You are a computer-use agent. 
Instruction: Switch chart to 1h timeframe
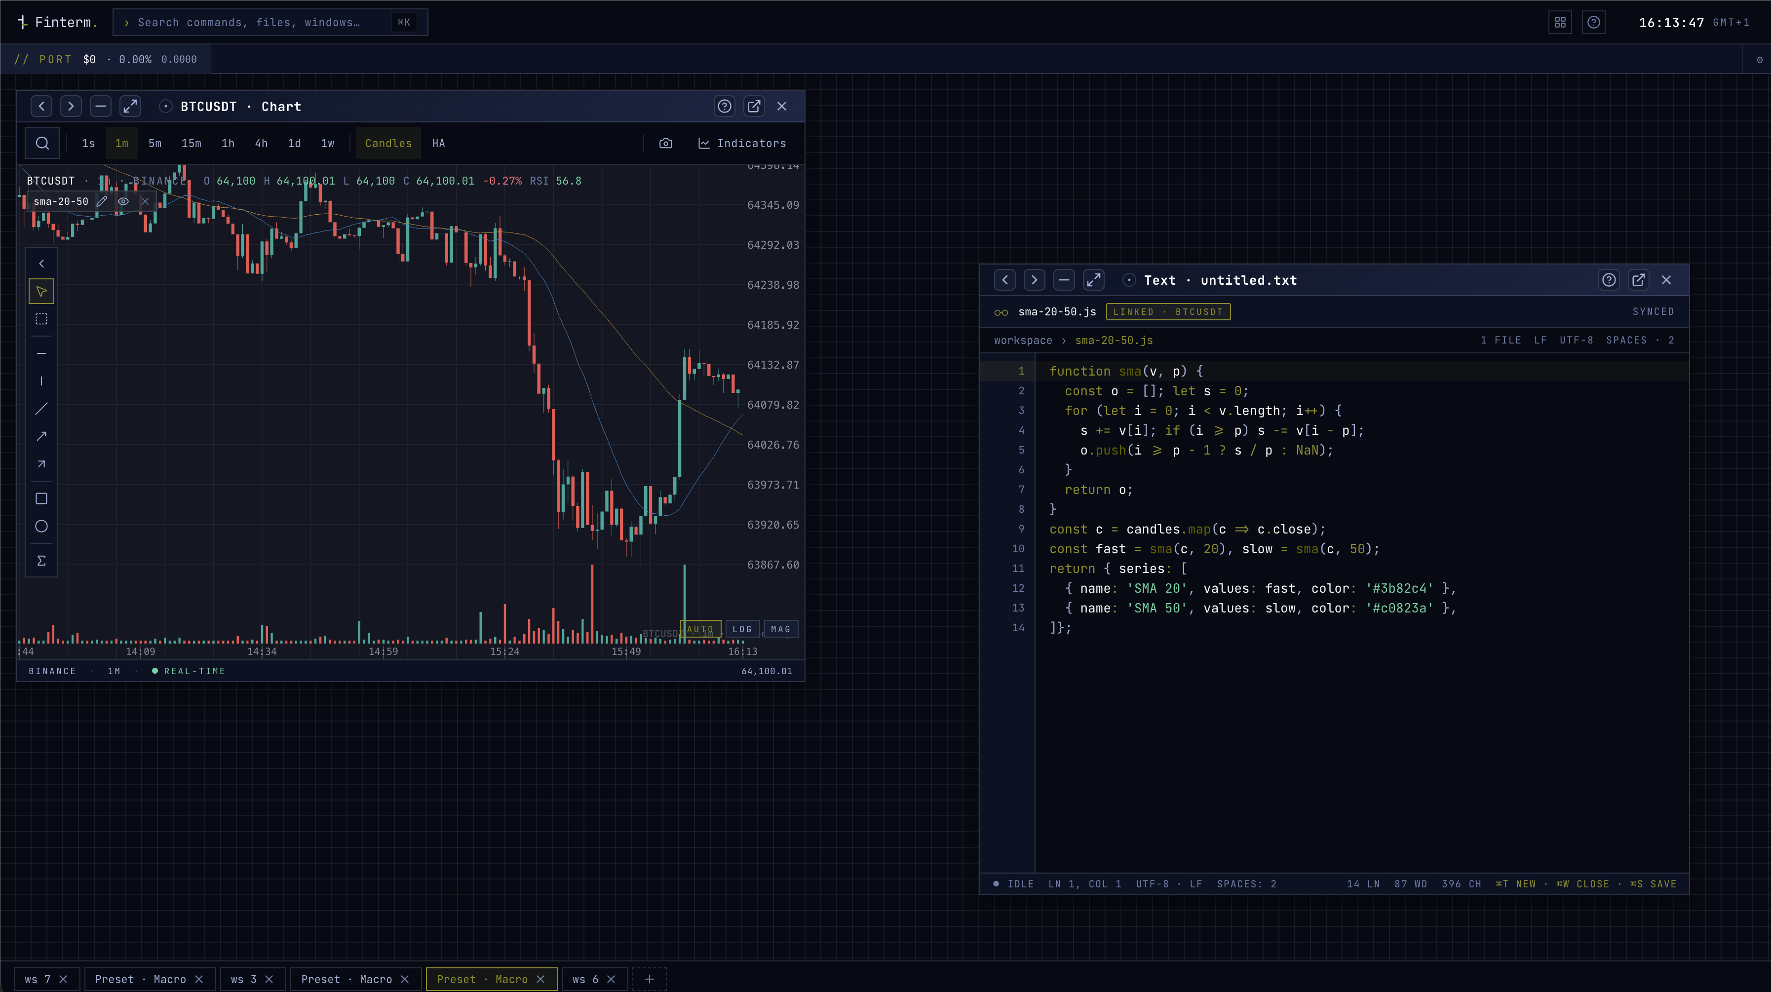pyautogui.click(x=228, y=143)
